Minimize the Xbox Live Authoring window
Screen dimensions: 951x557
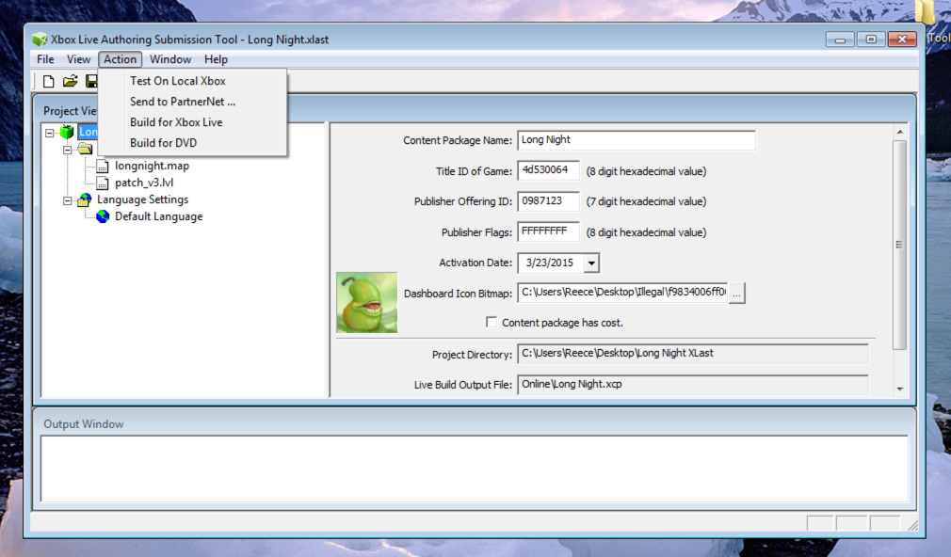(x=840, y=40)
